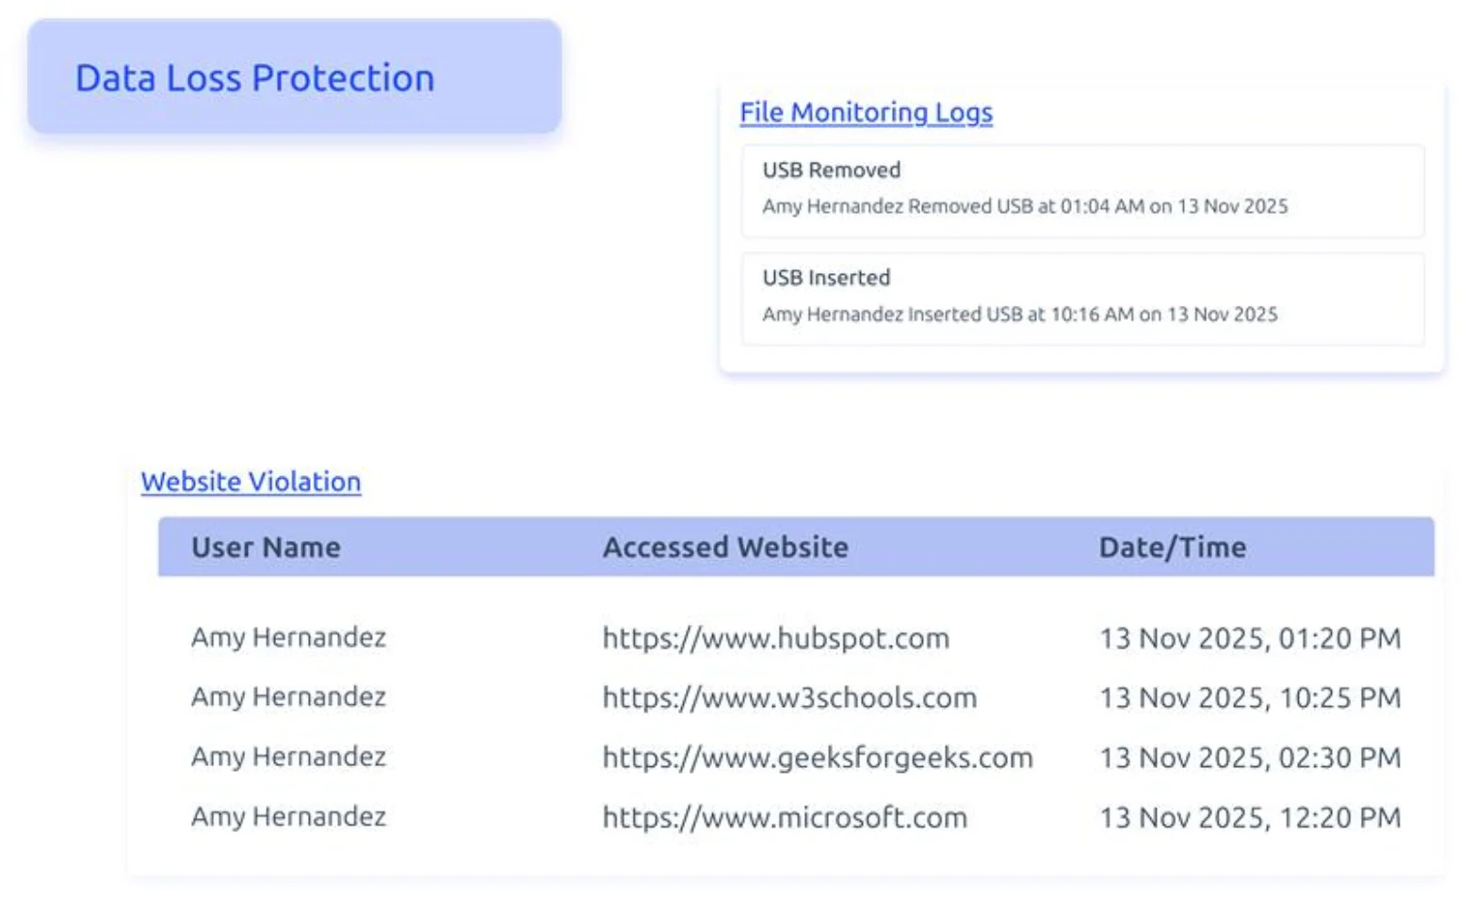Click the 13 Nov 2025, 12:20 PM timestamp
The image size is (1460, 897).
click(1250, 818)
